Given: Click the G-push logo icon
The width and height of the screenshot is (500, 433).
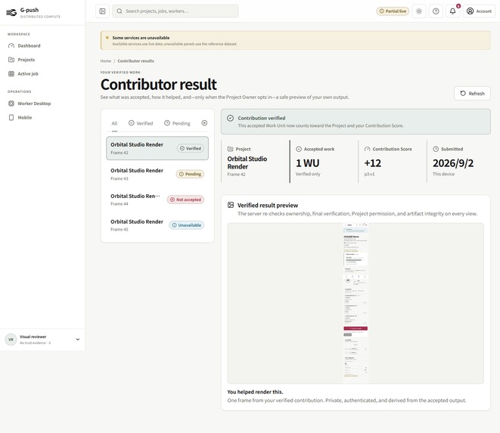Looking at the screenshot, I should [11, 12].
